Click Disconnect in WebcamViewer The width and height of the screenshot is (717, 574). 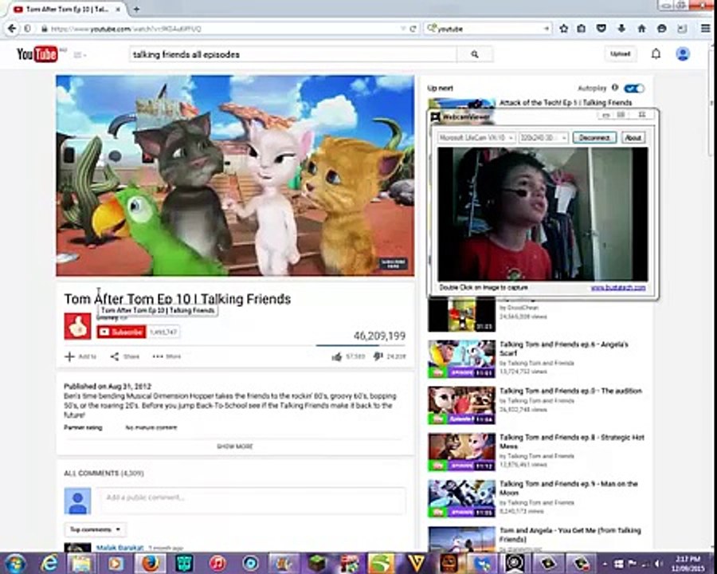point(594,137)
